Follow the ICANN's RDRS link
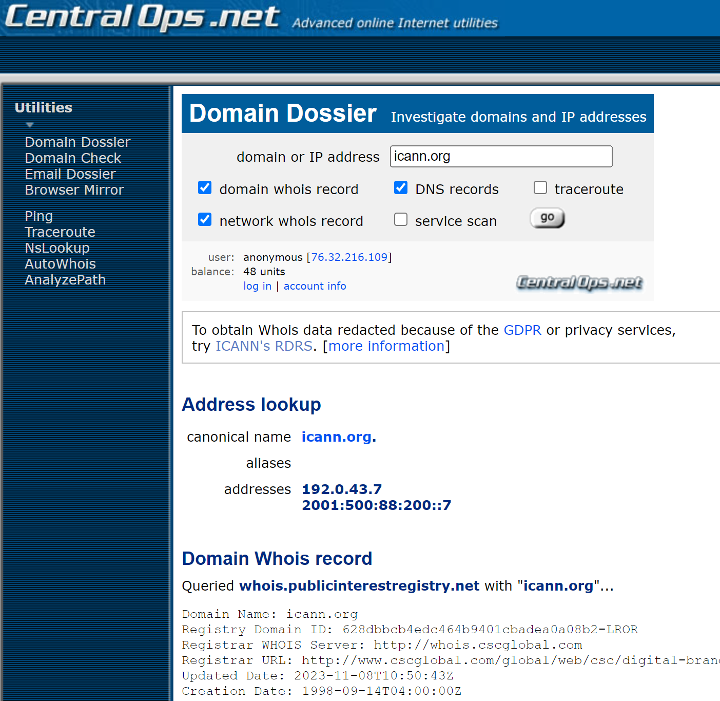Screen dimensions: 720x701 coord(264,346)
